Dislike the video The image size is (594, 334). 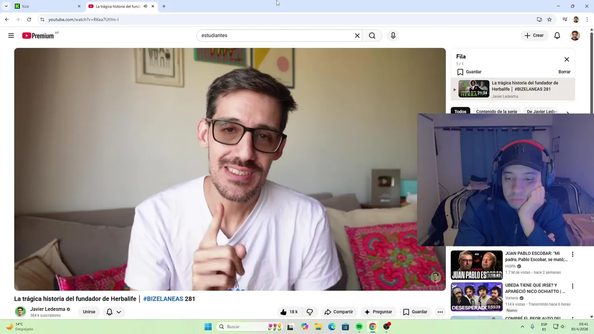coord(310,312)
